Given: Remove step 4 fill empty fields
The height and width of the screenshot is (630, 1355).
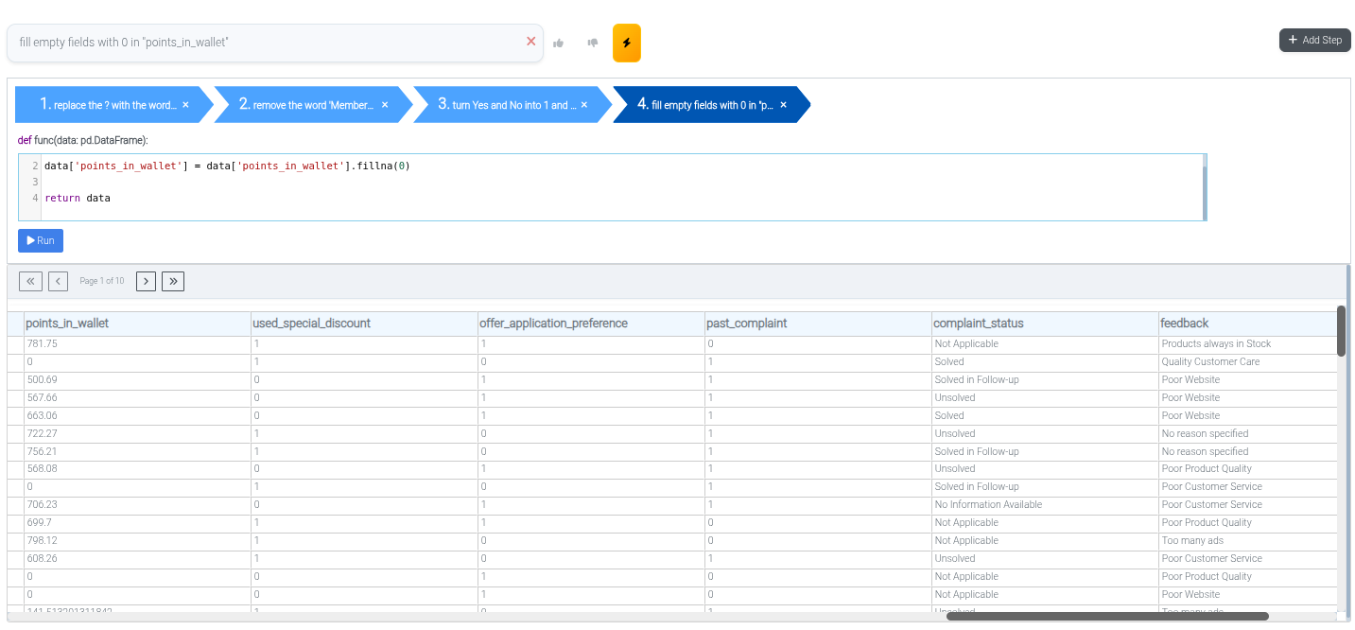Looking at the screenshot, I should tap(783, 105).
